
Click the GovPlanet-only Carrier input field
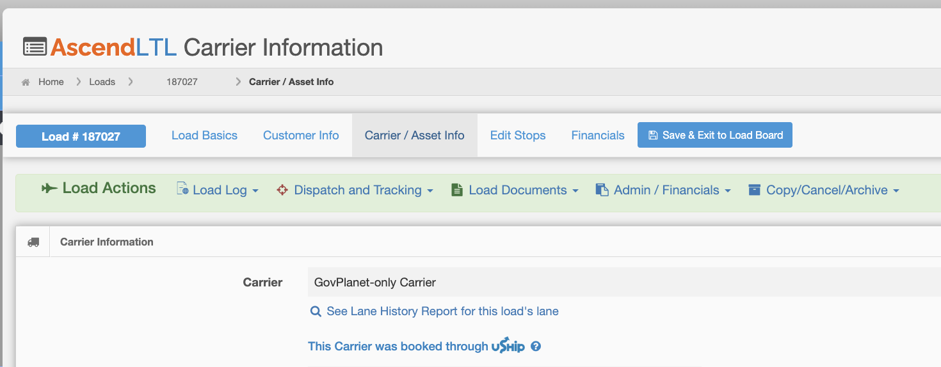pos(624,282)
